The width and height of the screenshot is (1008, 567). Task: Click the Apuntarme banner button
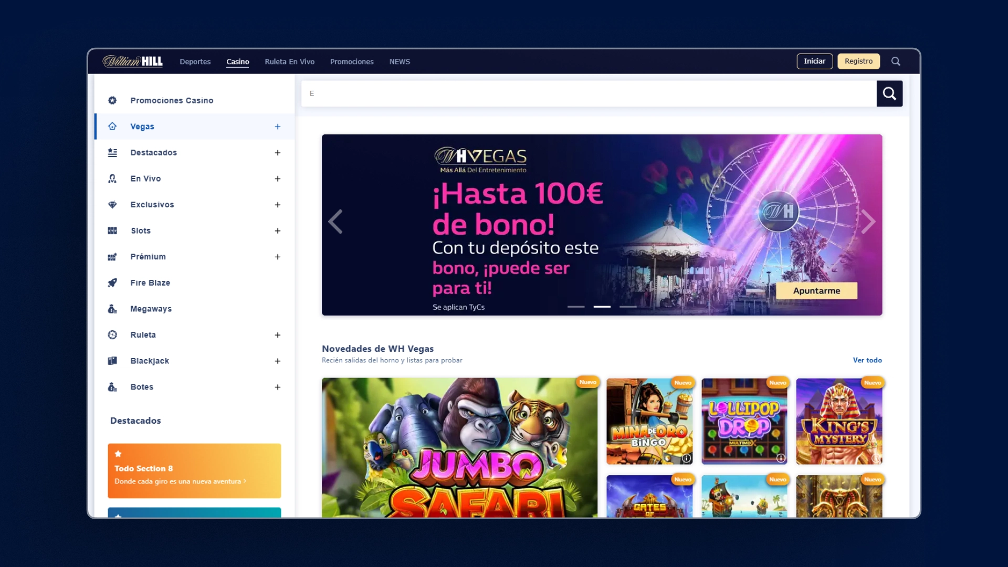(x=816, y=290)
